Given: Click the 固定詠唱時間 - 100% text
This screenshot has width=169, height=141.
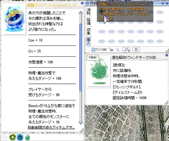Looking at the screenshot, I should (130, 98).
